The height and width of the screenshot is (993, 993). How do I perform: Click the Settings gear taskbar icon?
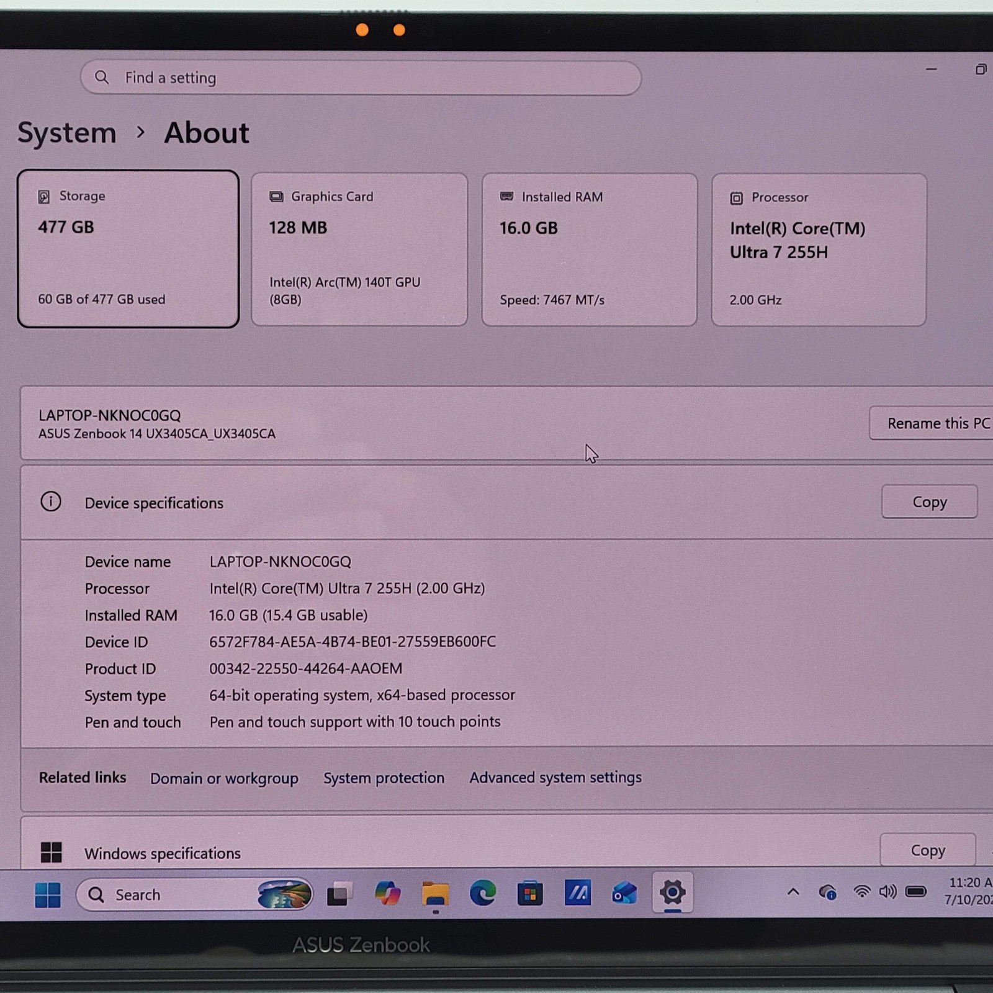coord(672,892)
